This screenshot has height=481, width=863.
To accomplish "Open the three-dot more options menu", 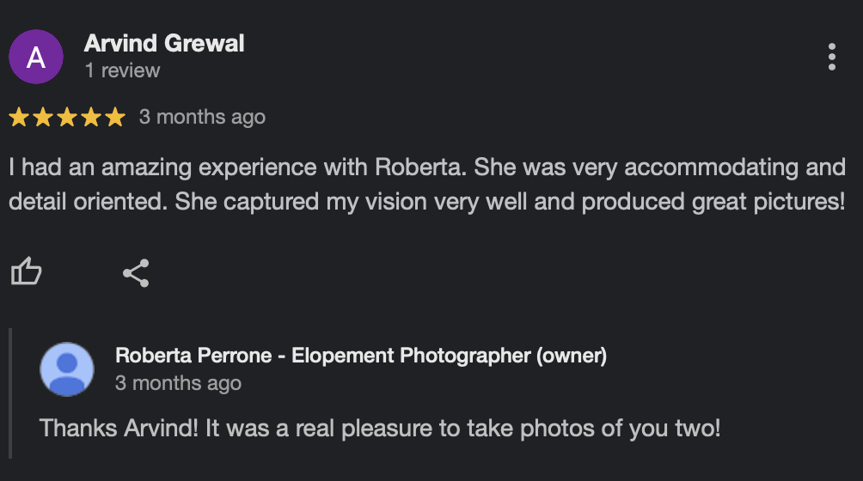I will click(831, 57).
